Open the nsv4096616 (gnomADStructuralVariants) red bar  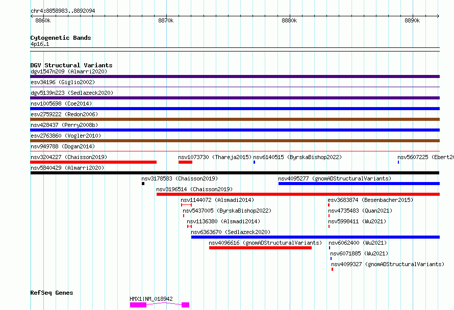click(260, 248)
